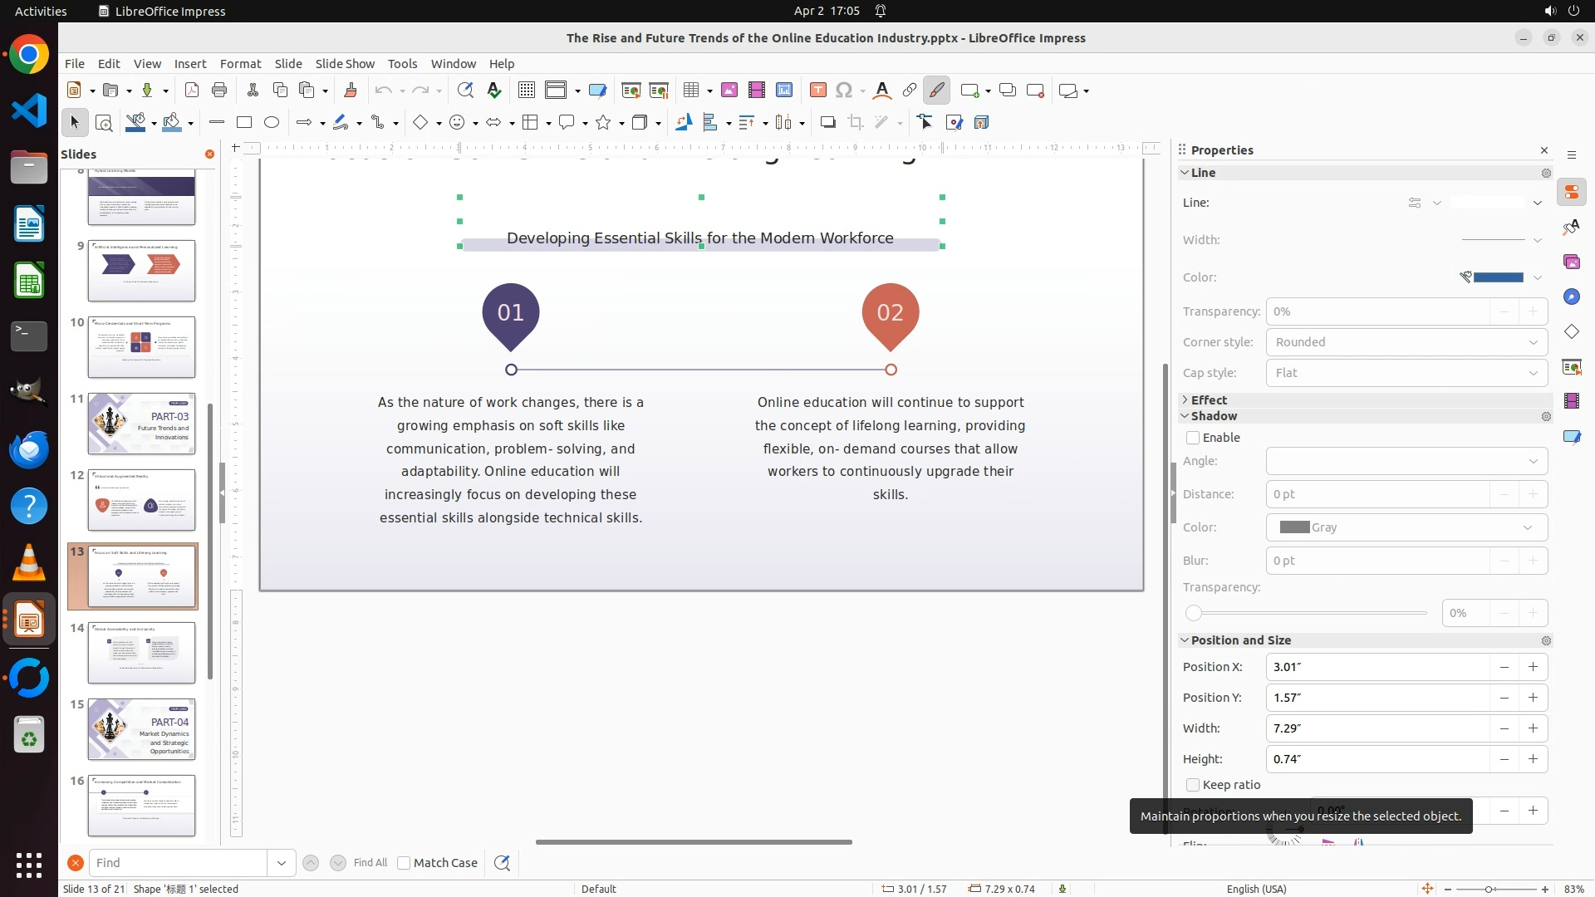The width and height of the screenshot is (1595, 897).
Task: Open the Format menu
Action: click(x=240, y=64)
